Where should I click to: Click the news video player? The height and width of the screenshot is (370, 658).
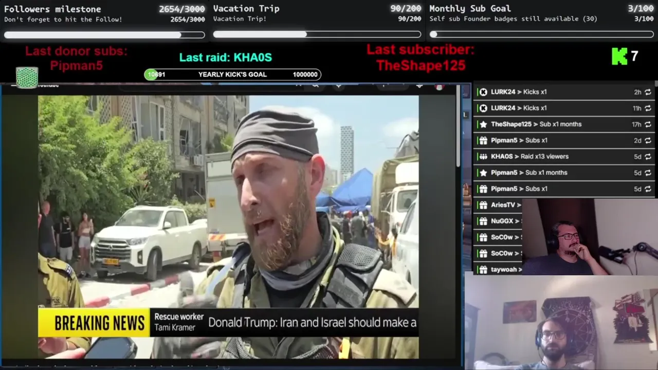(228, 227)
